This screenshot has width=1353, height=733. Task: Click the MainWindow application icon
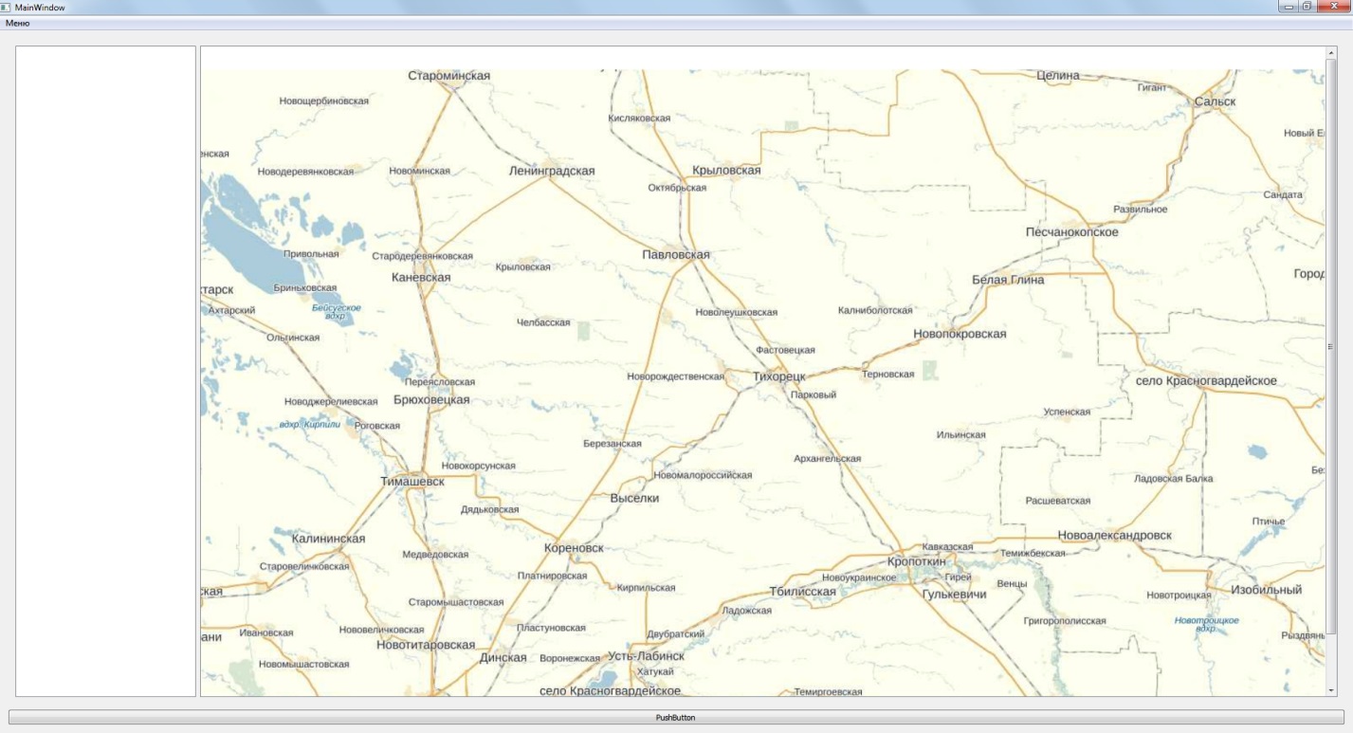[x=6, y=7]
